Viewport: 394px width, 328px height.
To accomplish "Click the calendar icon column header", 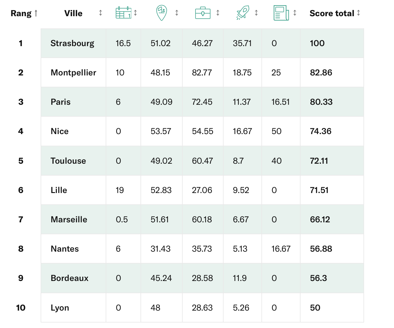I will pos(123,13).
